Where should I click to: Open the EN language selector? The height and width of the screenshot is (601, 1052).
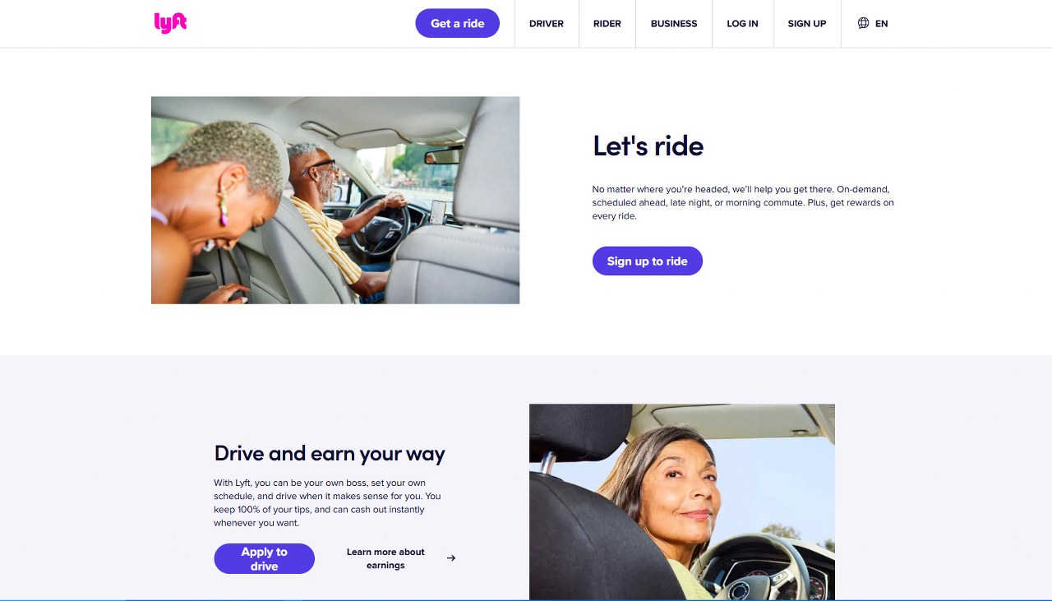coord(873,23)
